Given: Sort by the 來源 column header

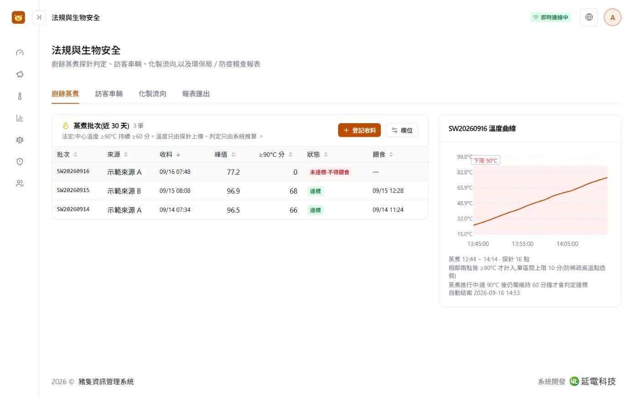Looking at the screenshot, I should tap(117, 155).
